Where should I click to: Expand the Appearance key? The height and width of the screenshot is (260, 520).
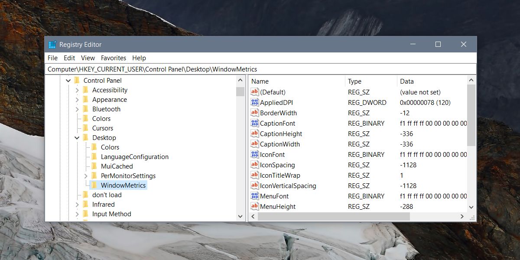point(77,100)
